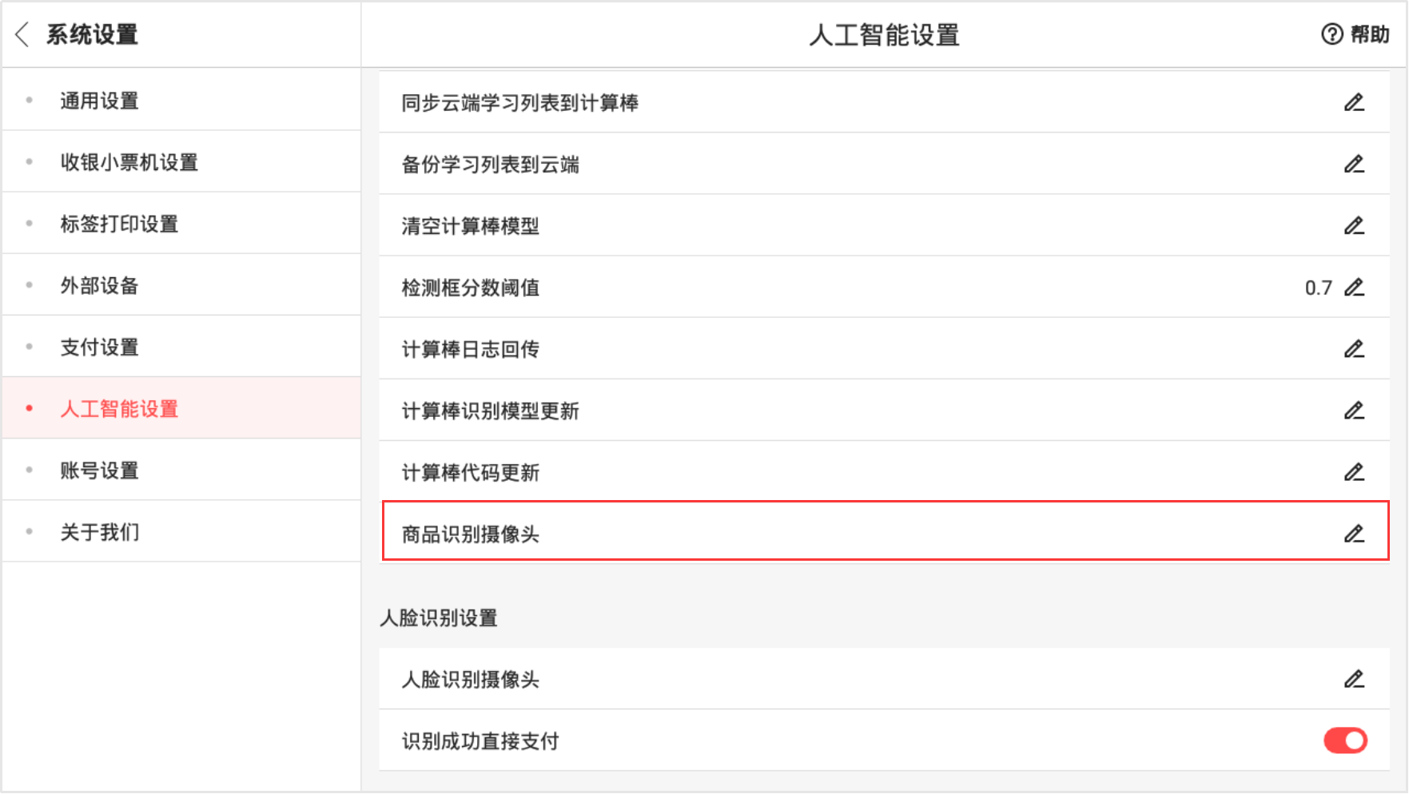Select 账号设置 in sidebar
Screen dimensions: 1409x794
point(100,470)
